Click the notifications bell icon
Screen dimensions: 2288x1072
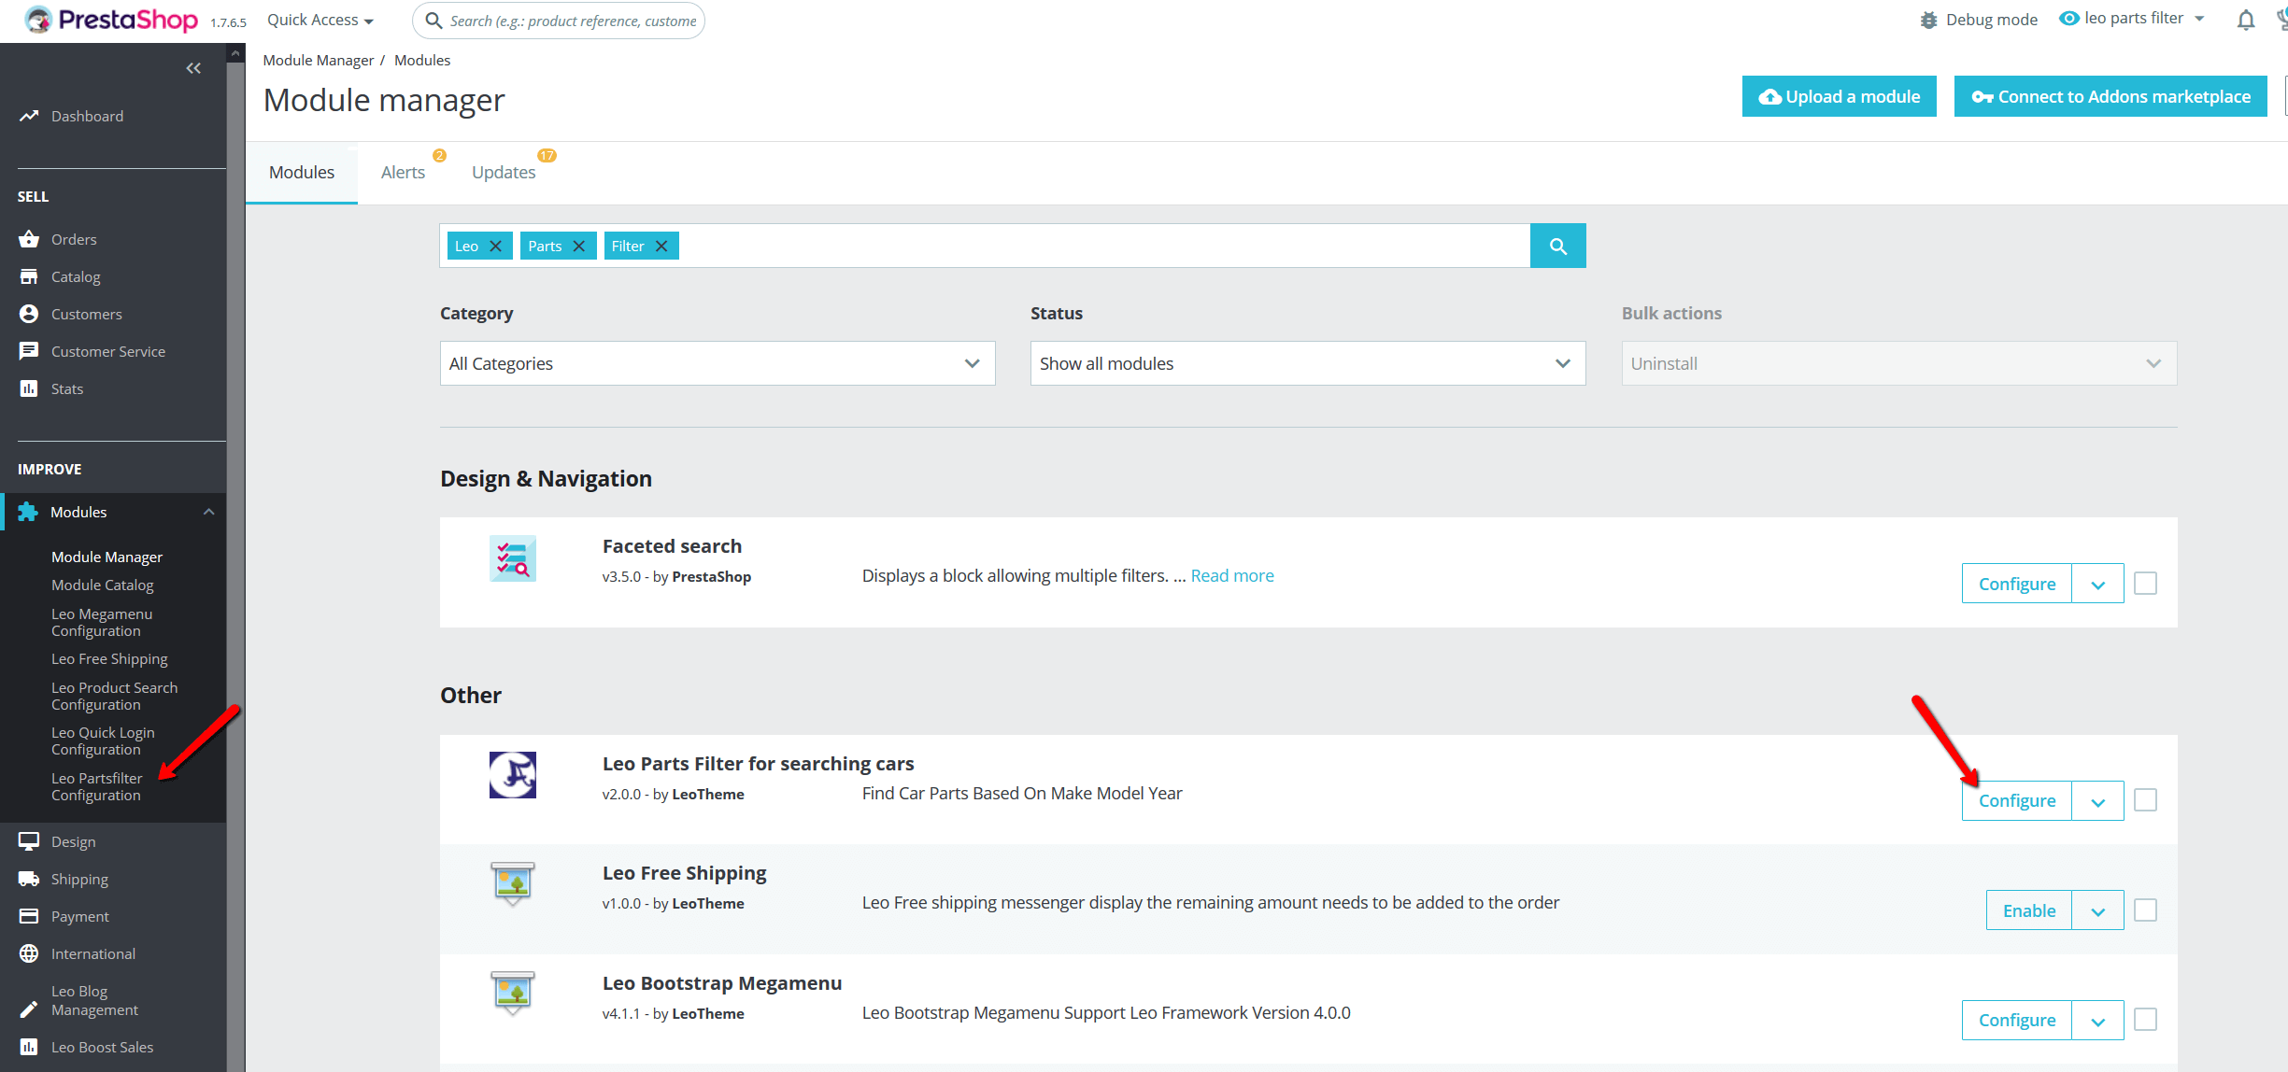pyautogui.click(x=2246, y=20)
